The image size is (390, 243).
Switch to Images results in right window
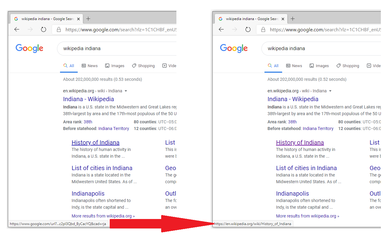(x=319, y=66)
